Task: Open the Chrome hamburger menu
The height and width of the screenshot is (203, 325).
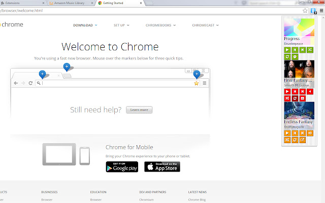Action: [321, 11]
